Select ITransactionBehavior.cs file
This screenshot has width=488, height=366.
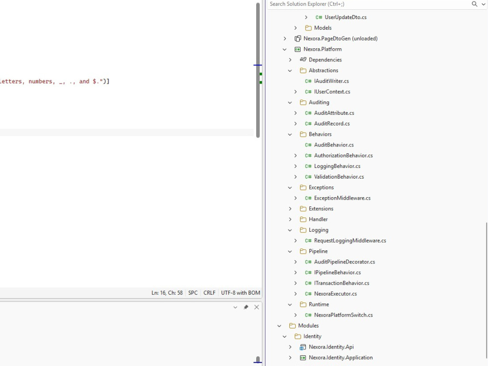(x=342, y=283)
